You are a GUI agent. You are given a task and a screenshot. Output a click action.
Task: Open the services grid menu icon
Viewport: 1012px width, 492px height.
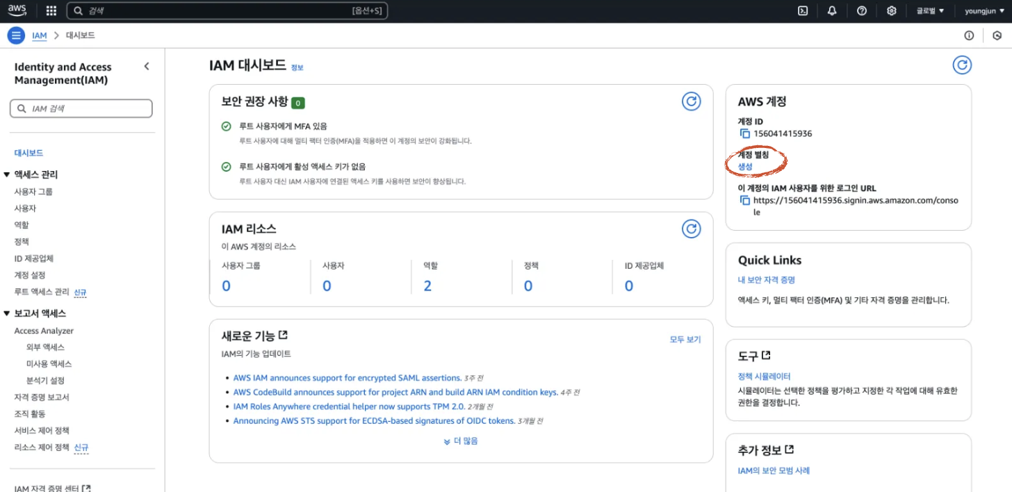click(51, 11)
